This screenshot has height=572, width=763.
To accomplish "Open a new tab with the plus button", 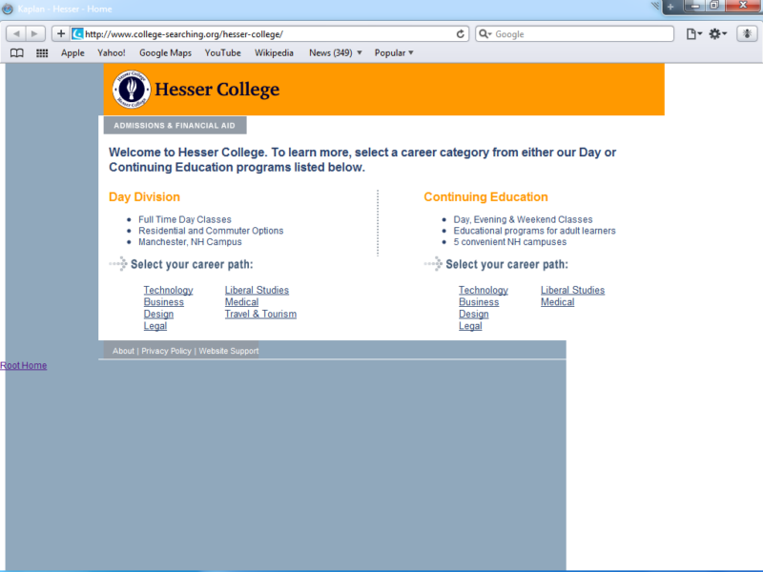I will pyautogui.click(x=670, y=7).
